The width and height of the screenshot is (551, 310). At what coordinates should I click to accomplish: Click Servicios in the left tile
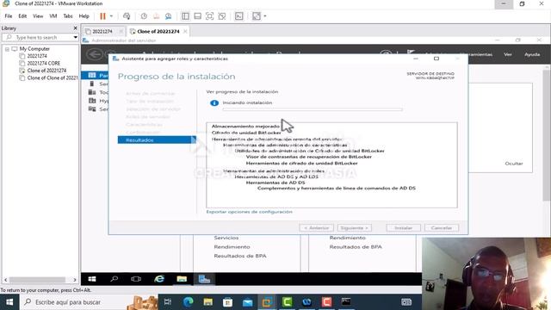tap(226, 238)
